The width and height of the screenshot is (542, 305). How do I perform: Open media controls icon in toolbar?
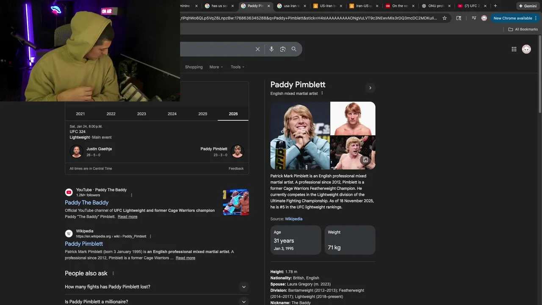[473, 18]
